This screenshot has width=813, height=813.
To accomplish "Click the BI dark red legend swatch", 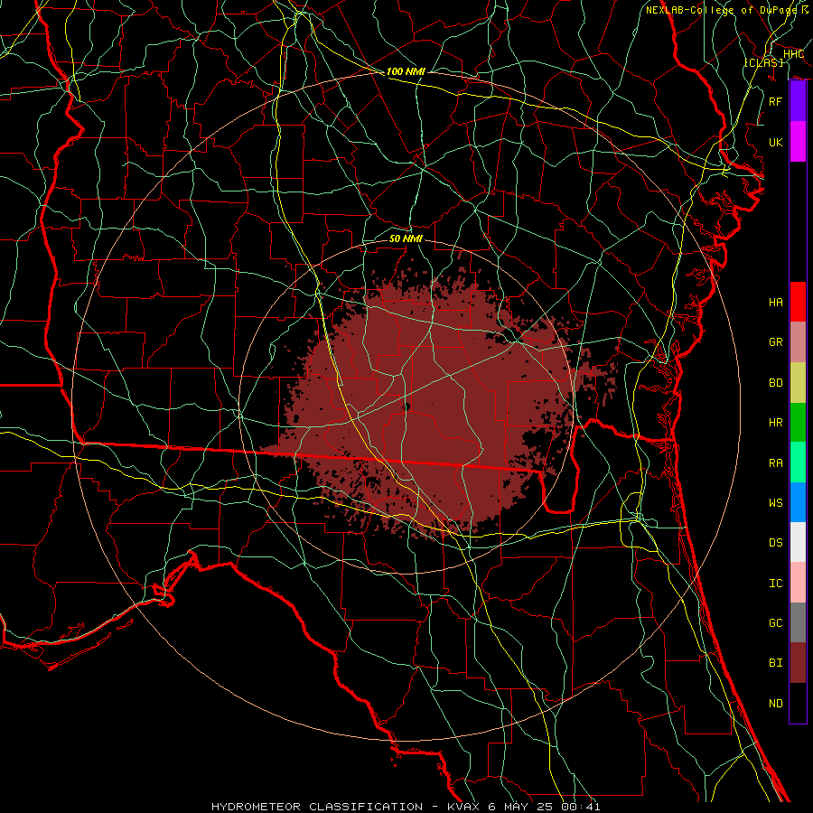I will (798, 663).
